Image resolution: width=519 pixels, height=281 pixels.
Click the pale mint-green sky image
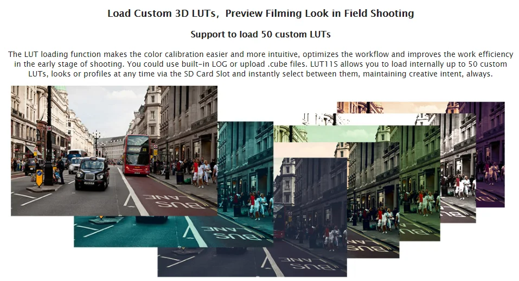pyautogui.click(x=341, y=133)
